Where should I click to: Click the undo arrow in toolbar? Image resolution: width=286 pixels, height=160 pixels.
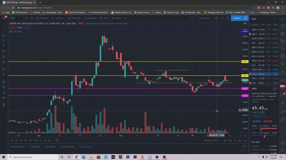point(126,18)
